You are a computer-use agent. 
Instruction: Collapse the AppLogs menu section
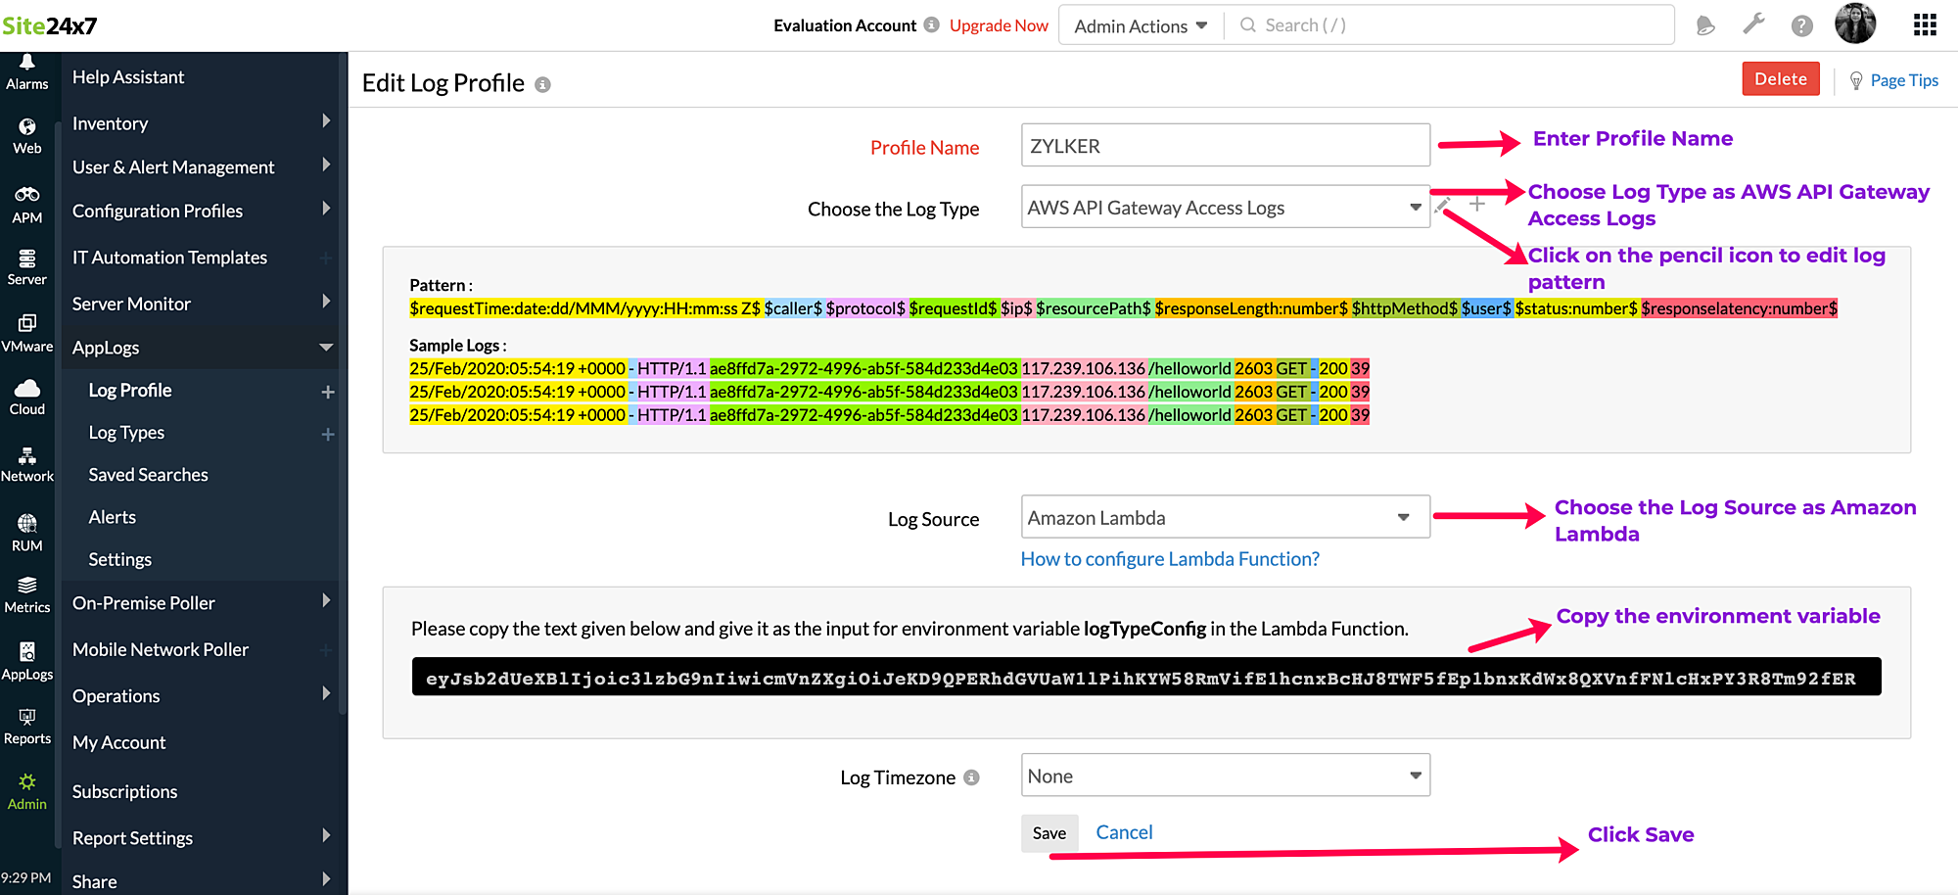pyautogui.click(x=326, y=348)
